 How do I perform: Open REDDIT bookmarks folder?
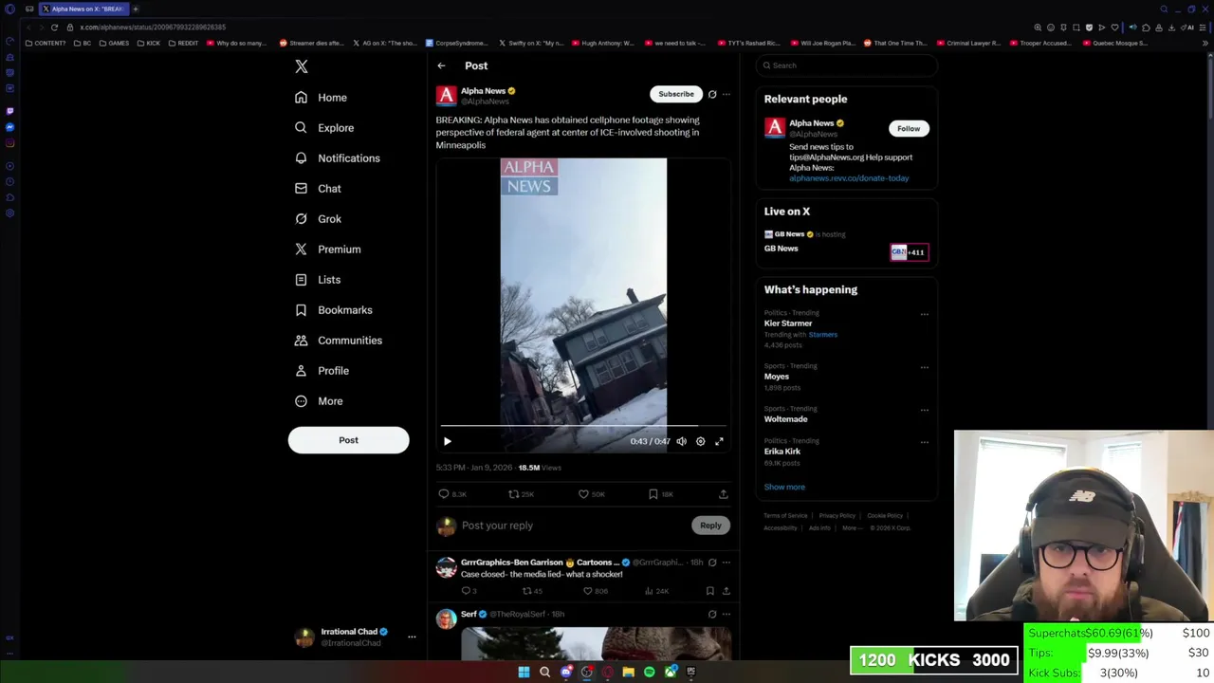(183, 43)
